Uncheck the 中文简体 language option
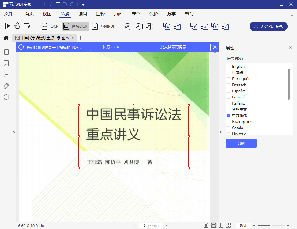This screenshot has height=229, width=297. [228, 115]
